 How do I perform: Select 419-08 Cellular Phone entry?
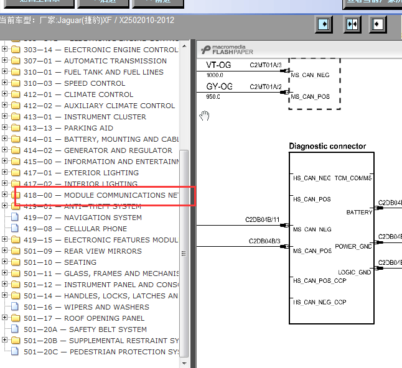coord(75,229)
